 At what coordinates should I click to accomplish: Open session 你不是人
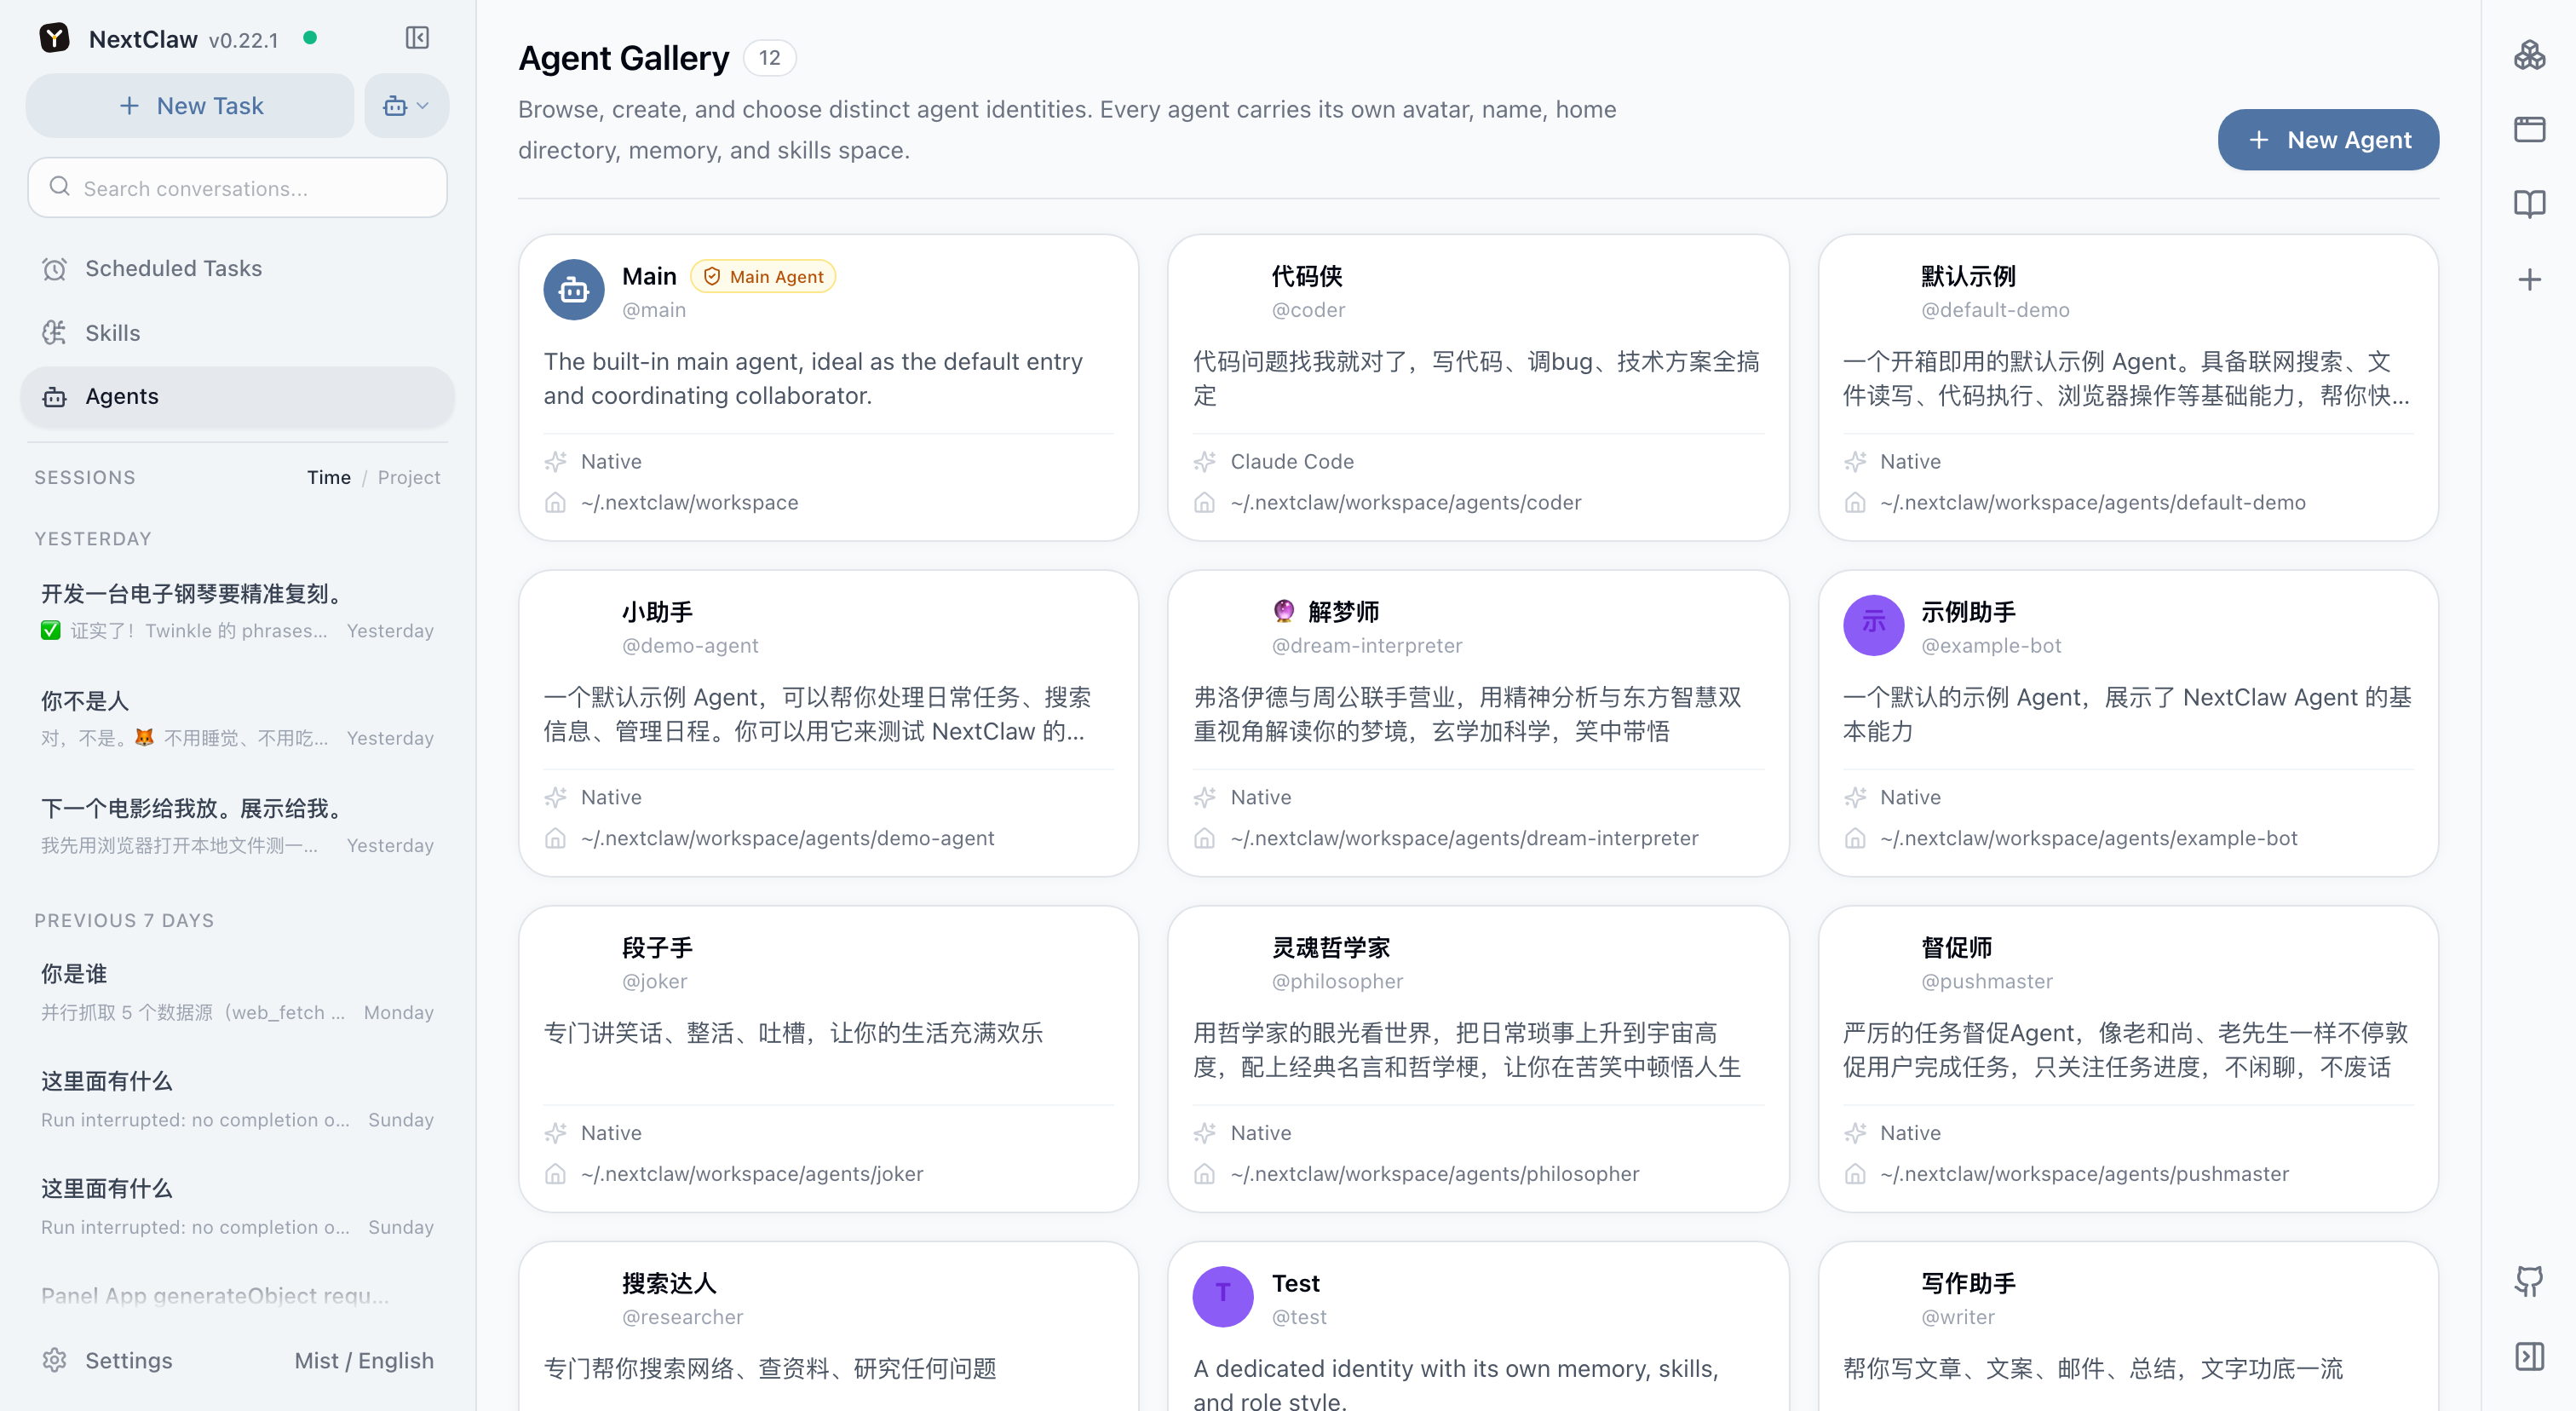238,718
